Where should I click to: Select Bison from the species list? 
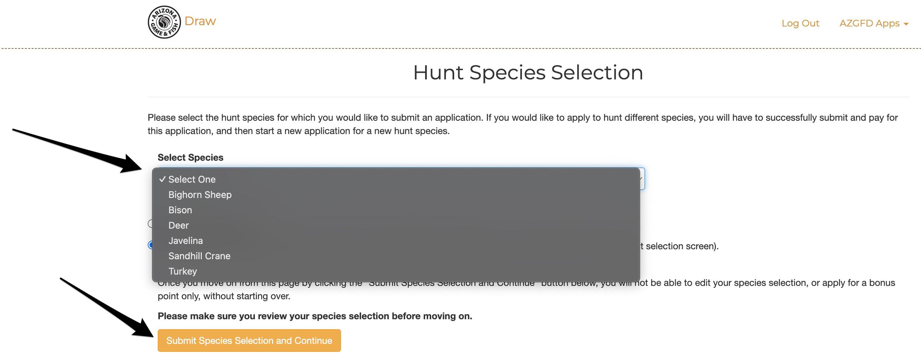point(180,210)
